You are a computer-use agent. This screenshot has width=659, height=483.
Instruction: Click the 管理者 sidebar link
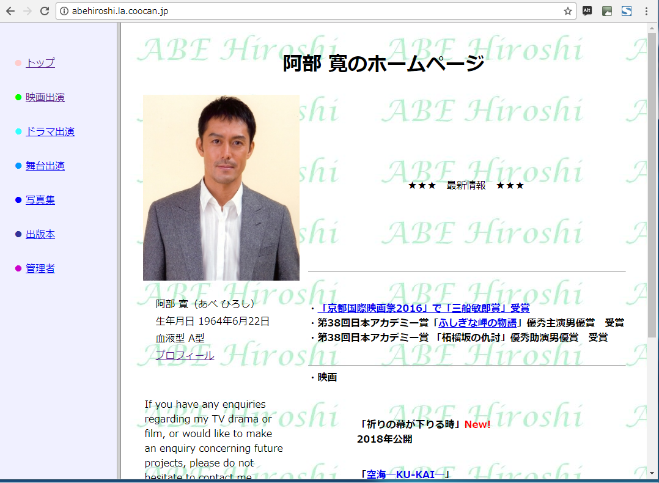pyautogui.click(x=40, y=268)
